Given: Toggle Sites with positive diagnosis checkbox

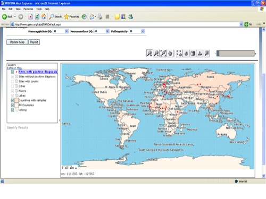Looking at the screenshot, I should pyautogui.click(x=12, y=72).
